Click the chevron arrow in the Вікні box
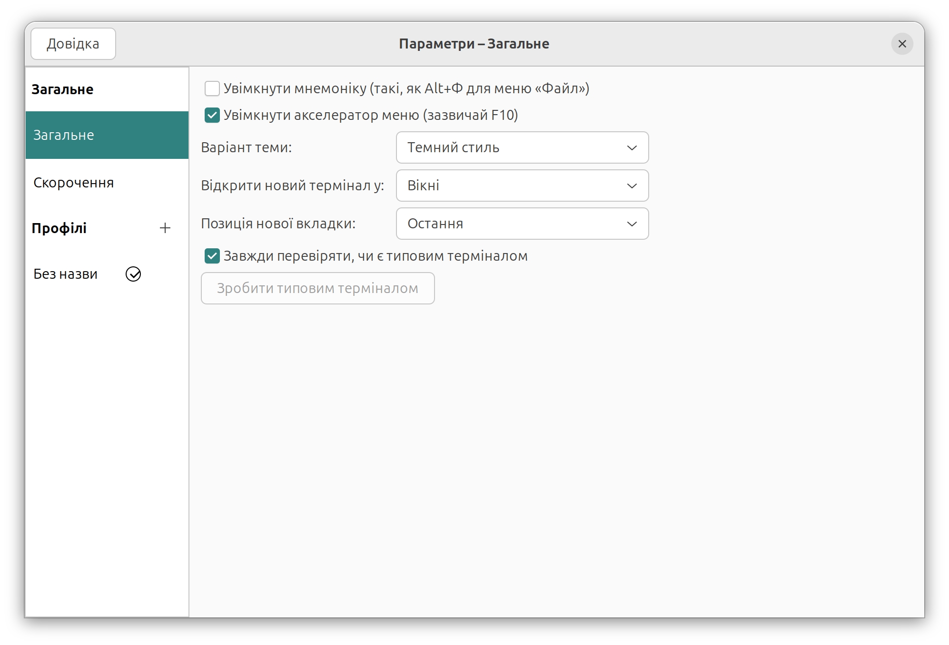Image resolution: width=949 pixels, height=645 pixels. pos(632,186)
